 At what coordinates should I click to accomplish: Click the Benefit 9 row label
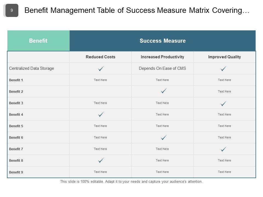[16, 172]
